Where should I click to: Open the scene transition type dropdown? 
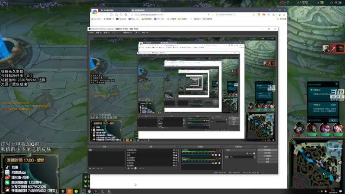pos(240,150)
